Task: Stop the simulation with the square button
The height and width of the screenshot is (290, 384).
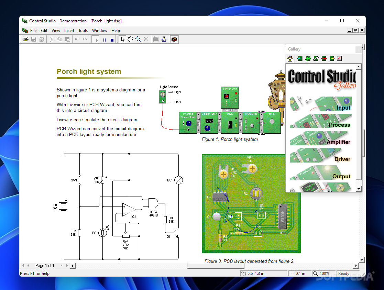Action: tap(112, 40)
